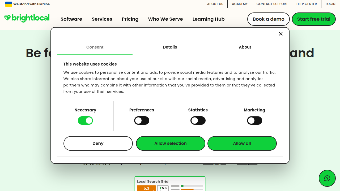Click the BrightLocal logo

point(27,18)
